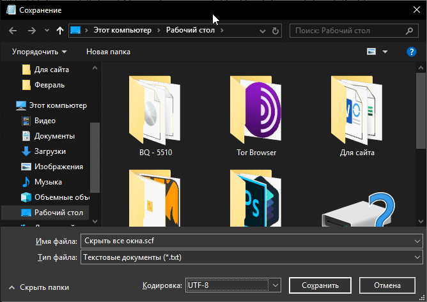This screenshot has height=302, width=427.
Task: Click the Изображения picture icon in sidebar
Action: click(26, 167)
